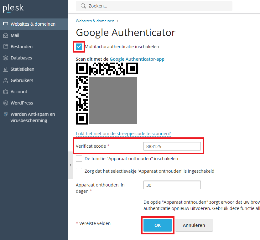
Task: Click the Multifactorauthenticatie inschakelen label
Action: tap(122, 47)
